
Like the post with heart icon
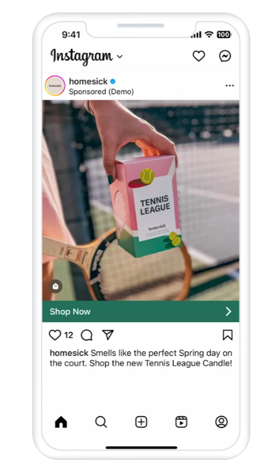click(x=55, y=335)
